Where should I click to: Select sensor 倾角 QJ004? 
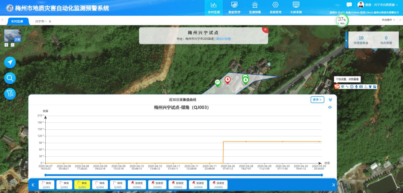click(x=100, y=185)
